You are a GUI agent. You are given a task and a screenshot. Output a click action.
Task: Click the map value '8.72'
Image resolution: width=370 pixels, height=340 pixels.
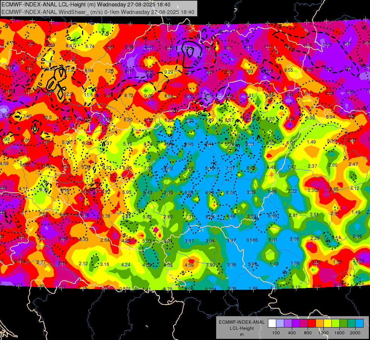click(129, 95)
